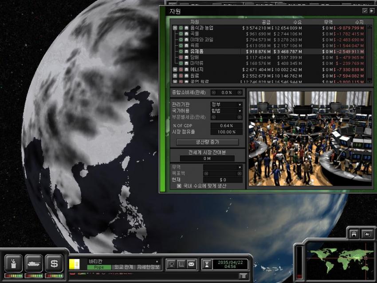The image size is (377, 283).
Task: Toggle red status marker of 원료
Action: (x=181, y=76)
